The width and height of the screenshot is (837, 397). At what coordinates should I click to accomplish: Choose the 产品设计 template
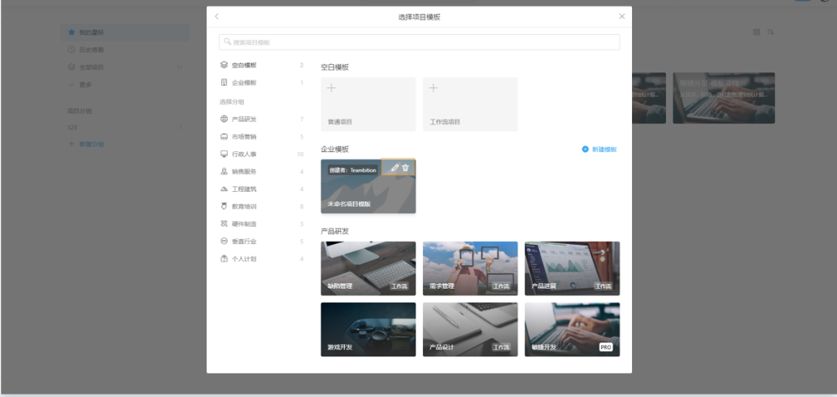[470, 329]
